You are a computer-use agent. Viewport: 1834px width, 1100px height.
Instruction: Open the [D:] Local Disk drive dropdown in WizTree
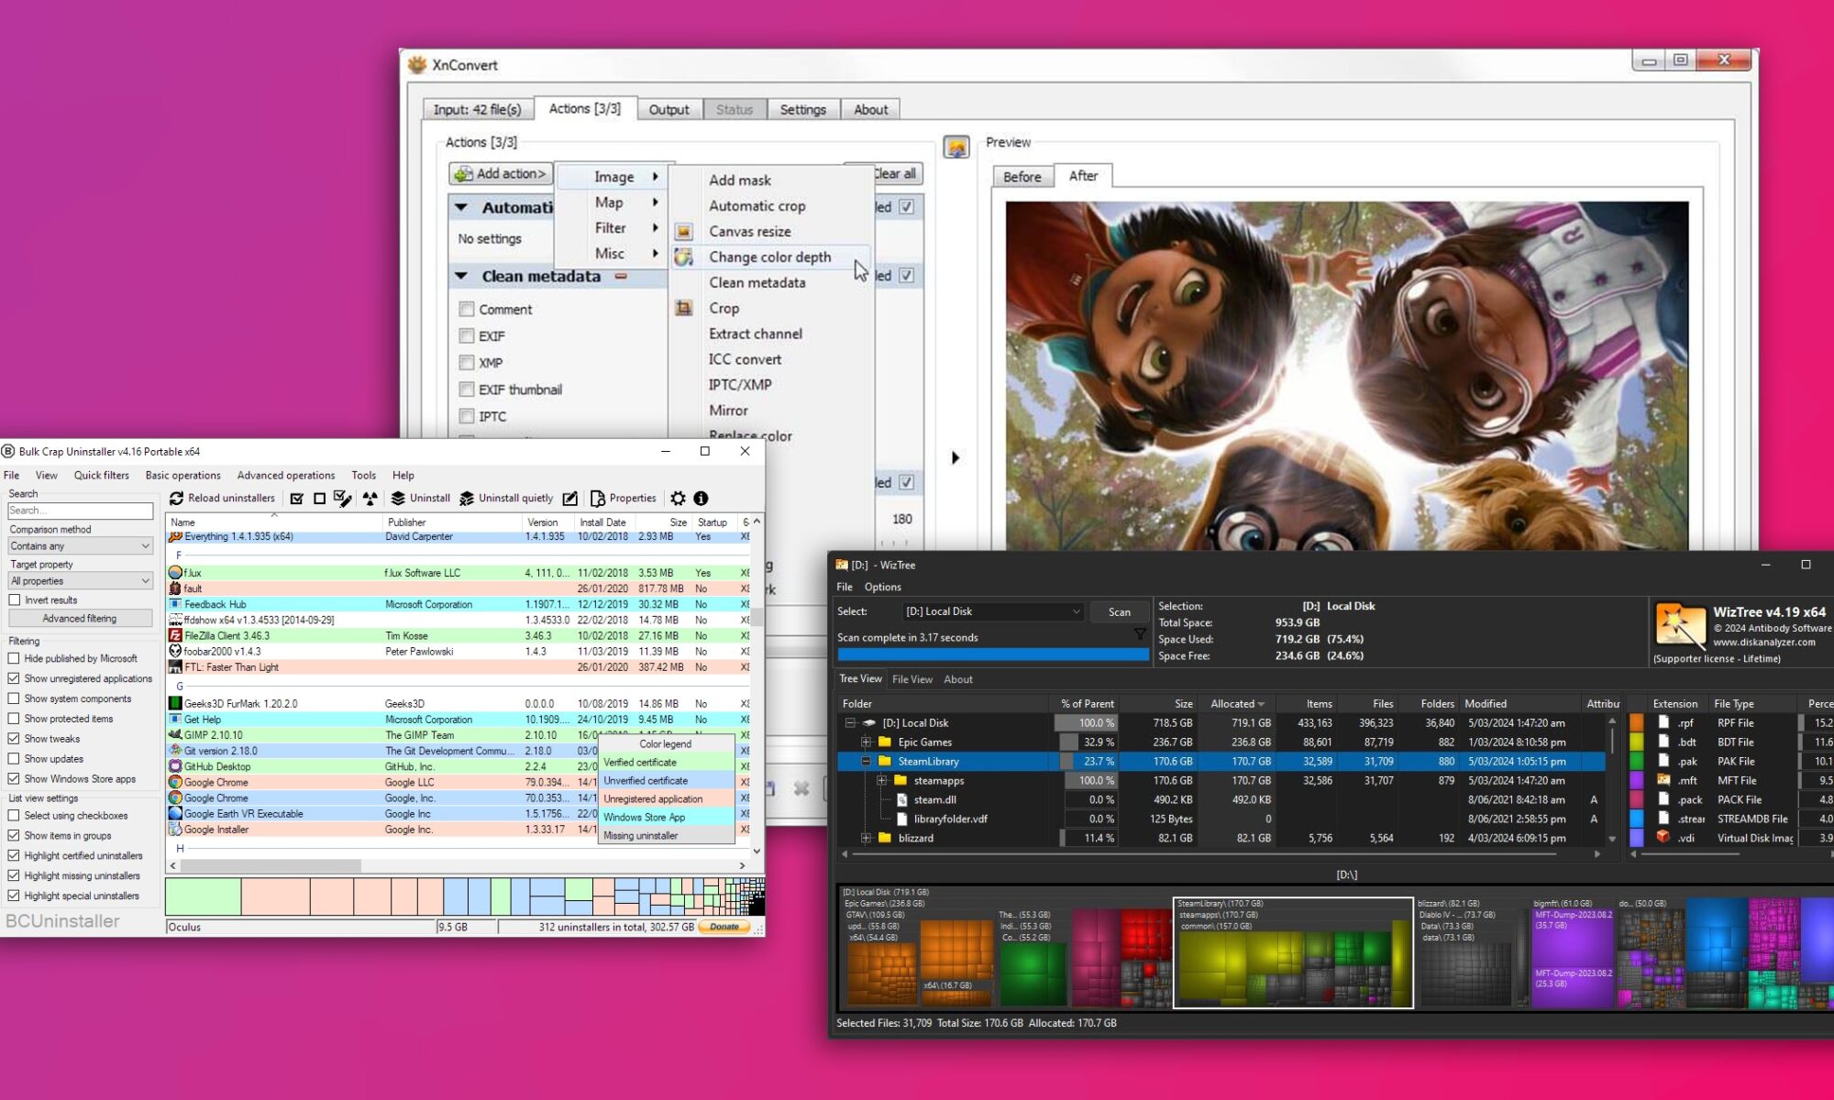[x=993, y=611]
